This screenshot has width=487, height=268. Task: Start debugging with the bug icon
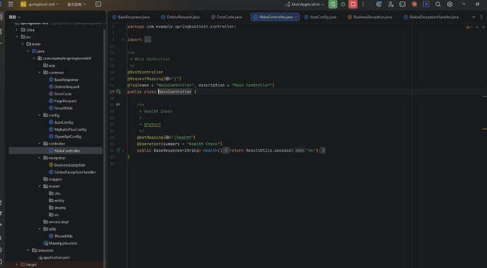tap(343, 4)
